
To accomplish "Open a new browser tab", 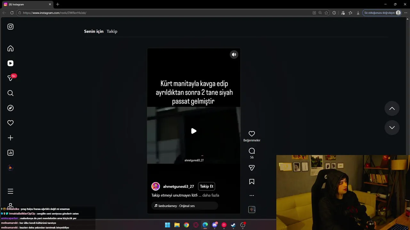I will click(x=58, y=4).
